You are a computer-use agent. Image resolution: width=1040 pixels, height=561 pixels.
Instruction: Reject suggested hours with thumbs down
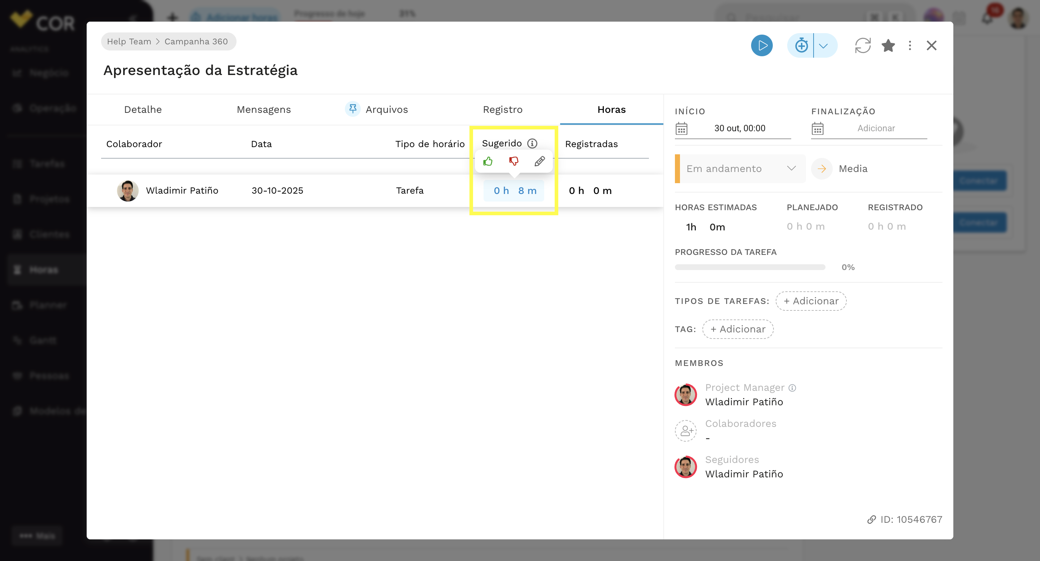513,162
